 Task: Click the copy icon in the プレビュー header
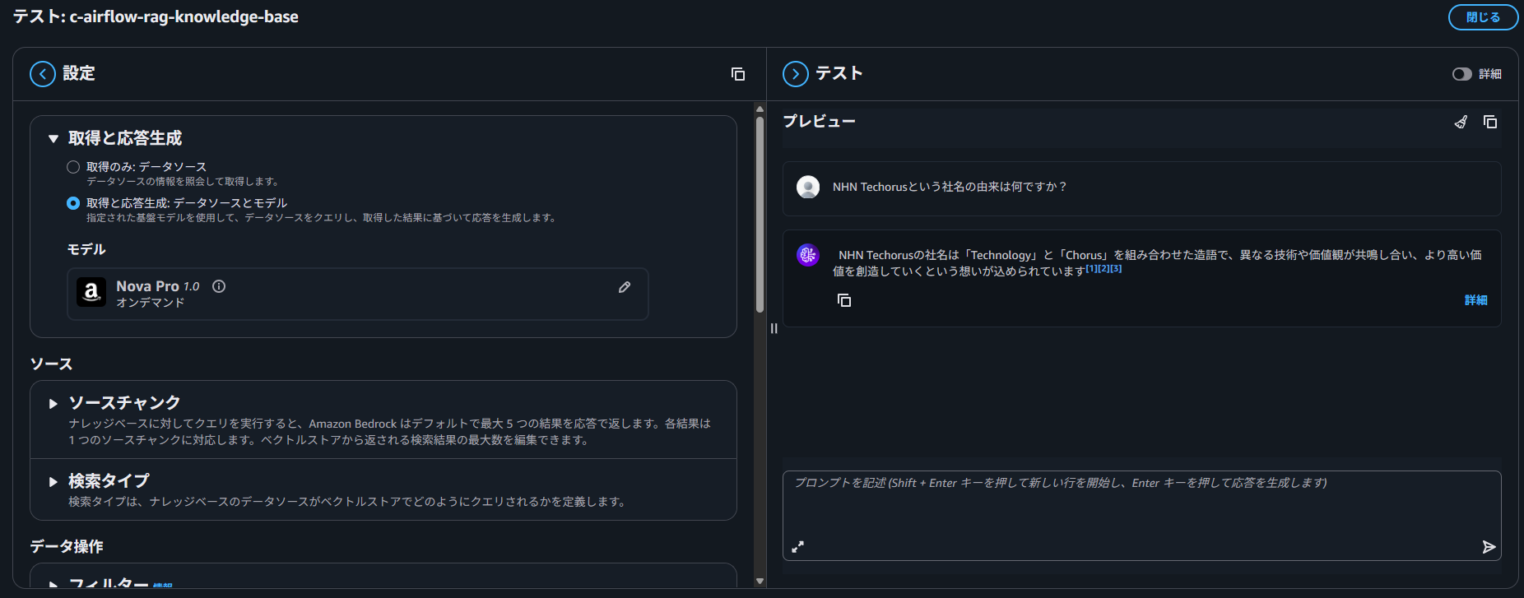tap(1490, 122)
